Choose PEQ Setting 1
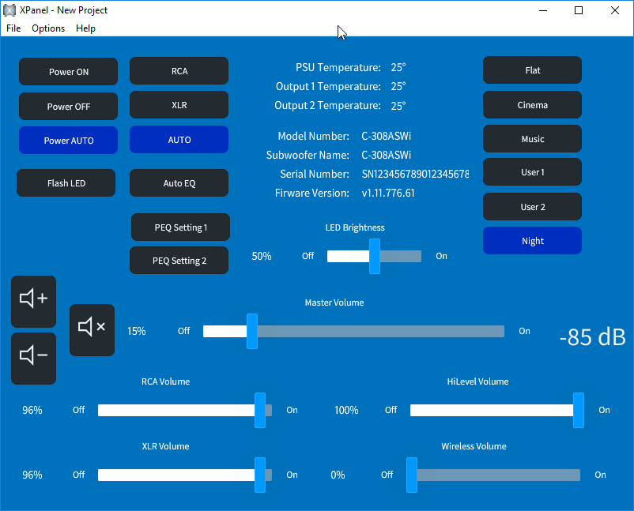 point(180,227)
